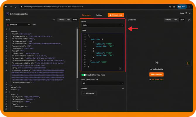Switch OUTPUT view to JSON
The image size is (196, 117).
[182, 20]
